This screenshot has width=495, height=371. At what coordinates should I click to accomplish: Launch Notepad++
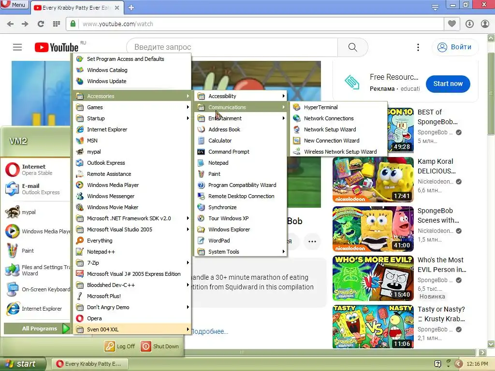[132, 251]
